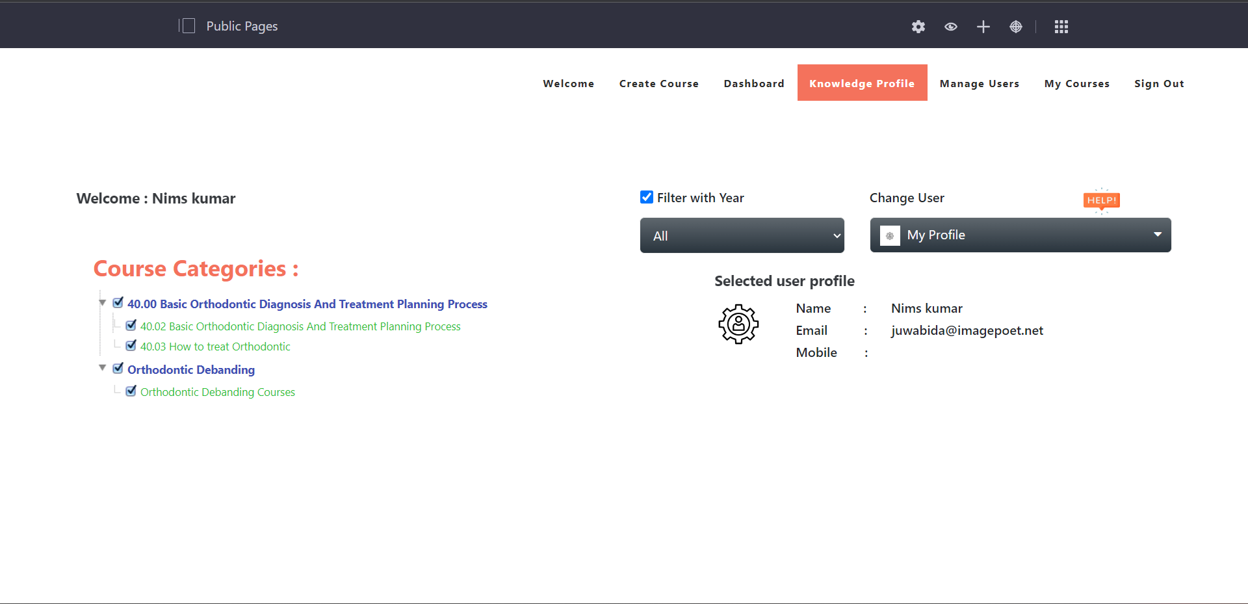Go to the Dashboard menu item

coord(753,83)
